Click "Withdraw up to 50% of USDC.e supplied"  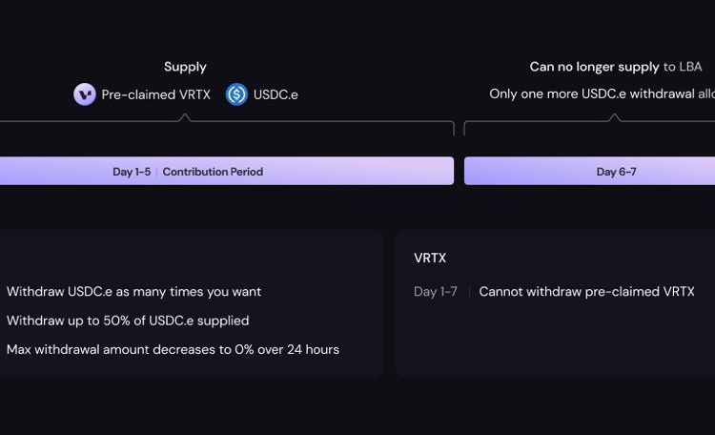[128, 321]
